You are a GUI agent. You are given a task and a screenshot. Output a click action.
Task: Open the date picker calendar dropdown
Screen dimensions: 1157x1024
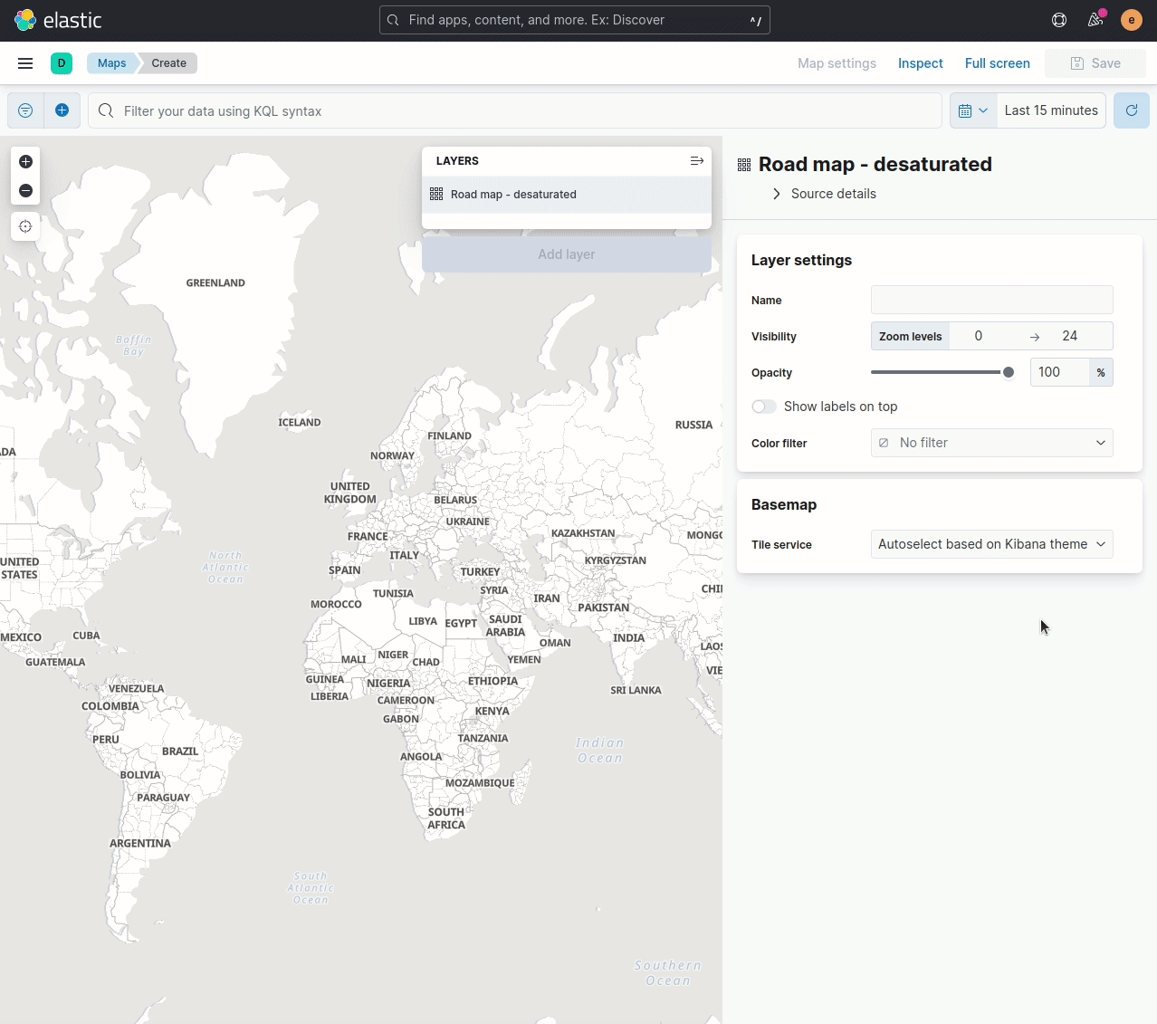pos(972,110)
